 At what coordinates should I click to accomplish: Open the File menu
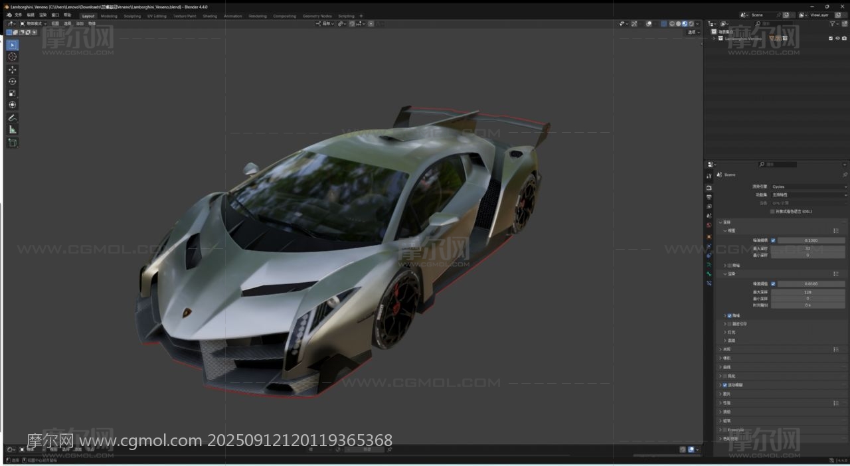point(18,15)
